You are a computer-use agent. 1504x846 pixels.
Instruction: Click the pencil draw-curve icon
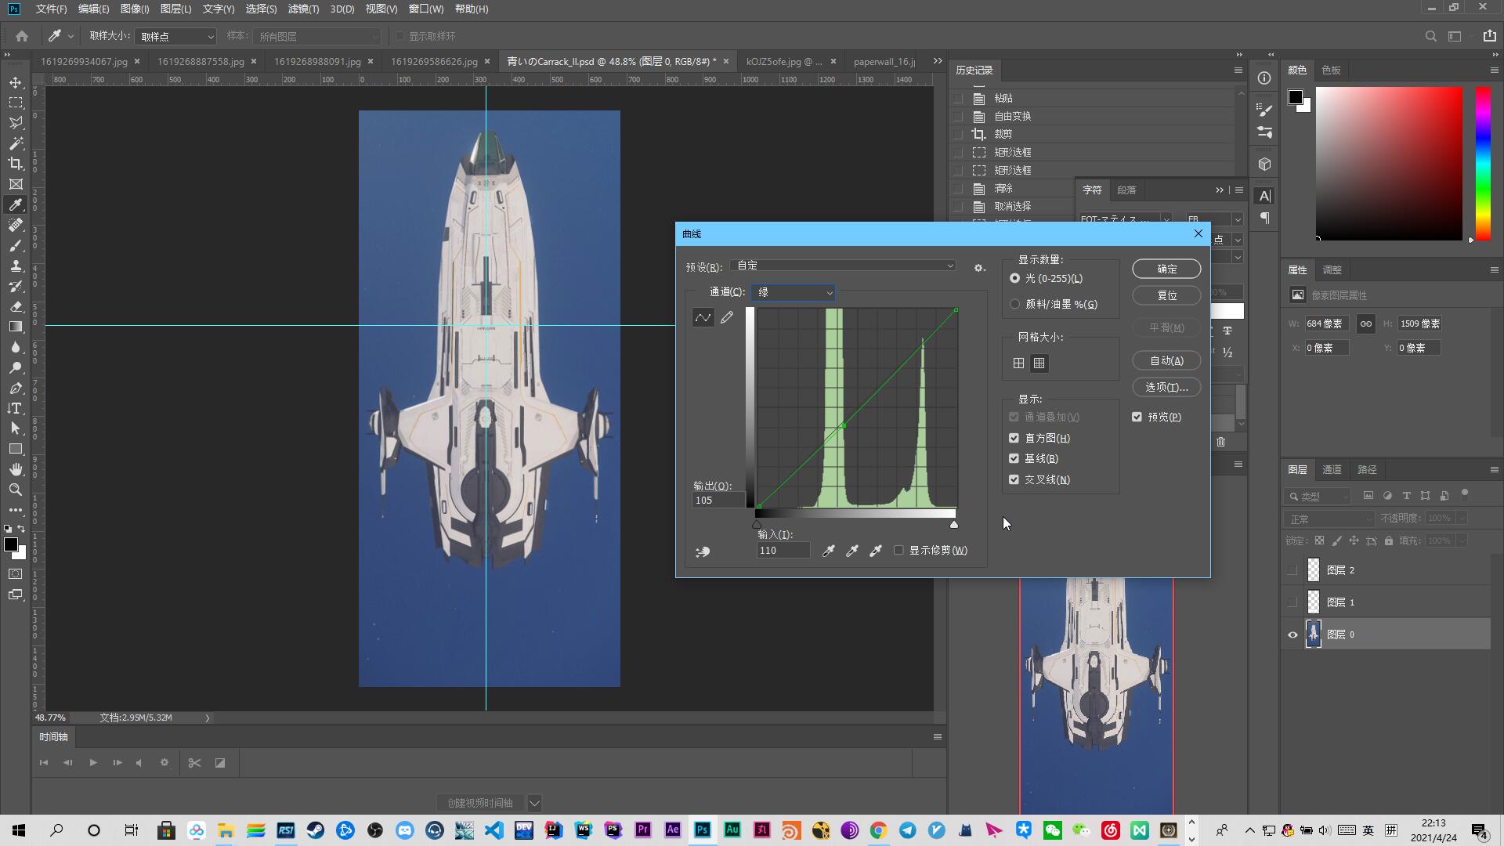click(727, 317)
